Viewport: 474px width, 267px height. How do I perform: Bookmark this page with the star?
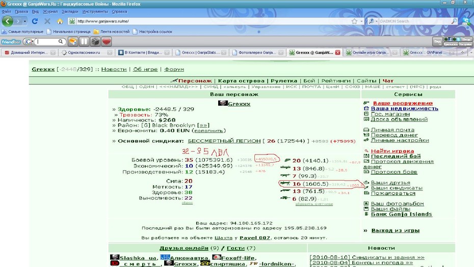354,21
